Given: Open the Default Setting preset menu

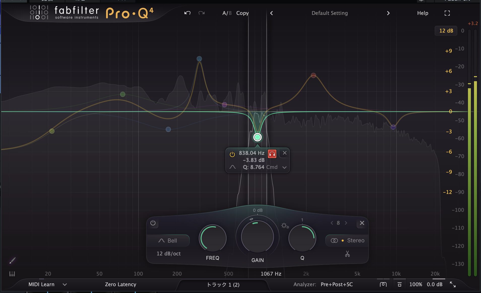Looking at the screenshot, I should coord(330,13).
